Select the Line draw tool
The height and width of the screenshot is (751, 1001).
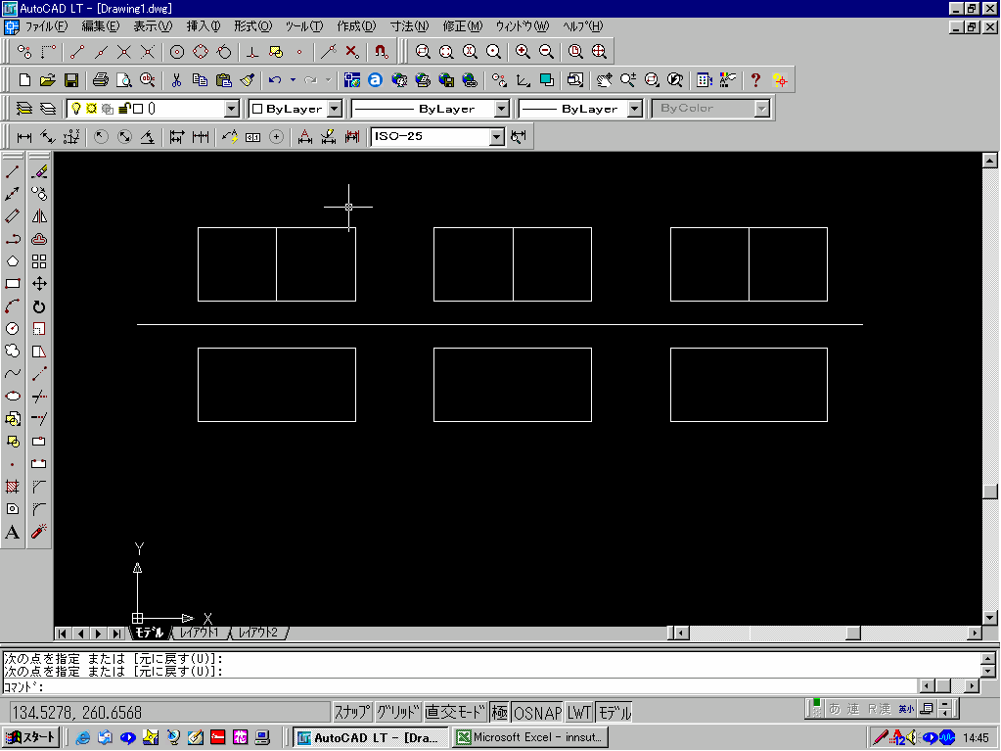tap(12, 171)
